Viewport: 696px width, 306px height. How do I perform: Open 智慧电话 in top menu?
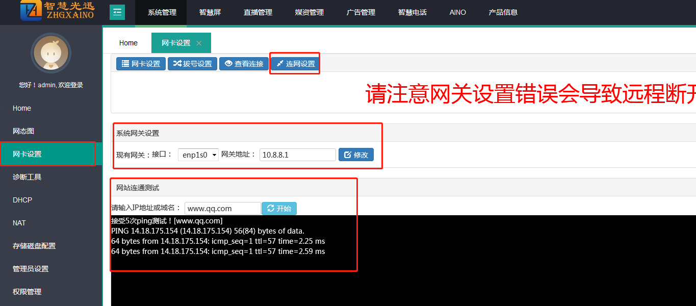point(412,12)
